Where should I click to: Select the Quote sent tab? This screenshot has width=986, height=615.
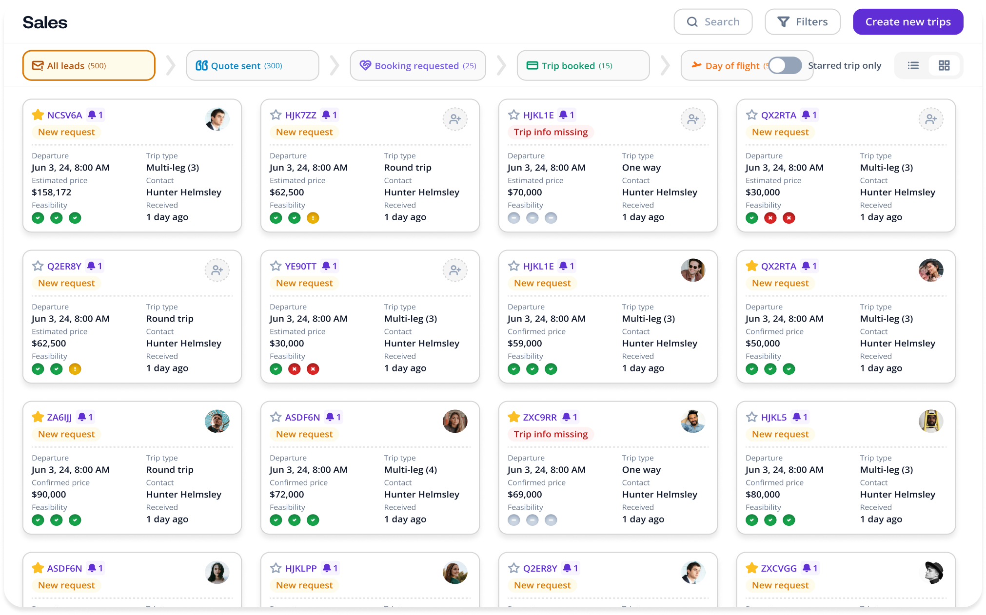click(252, 65)
